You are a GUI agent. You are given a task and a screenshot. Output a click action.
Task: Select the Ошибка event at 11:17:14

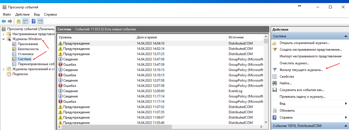click(x=161, y=101)
